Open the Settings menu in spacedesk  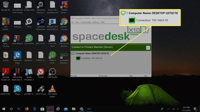[x=96, y=22]
